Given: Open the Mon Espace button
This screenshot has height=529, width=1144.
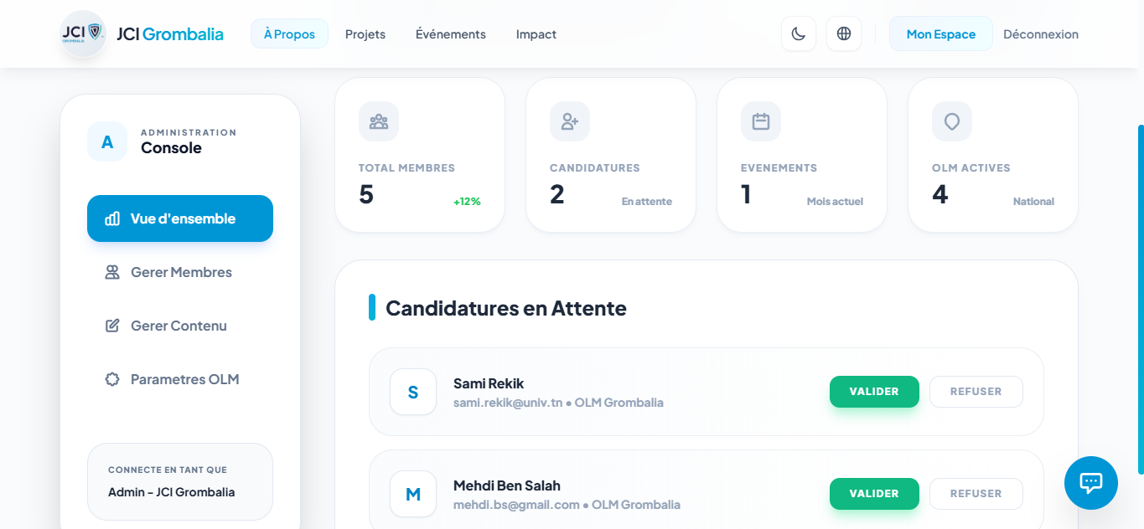Looking at the screenshot, I should pyautogui.click(x=941, y=34).
